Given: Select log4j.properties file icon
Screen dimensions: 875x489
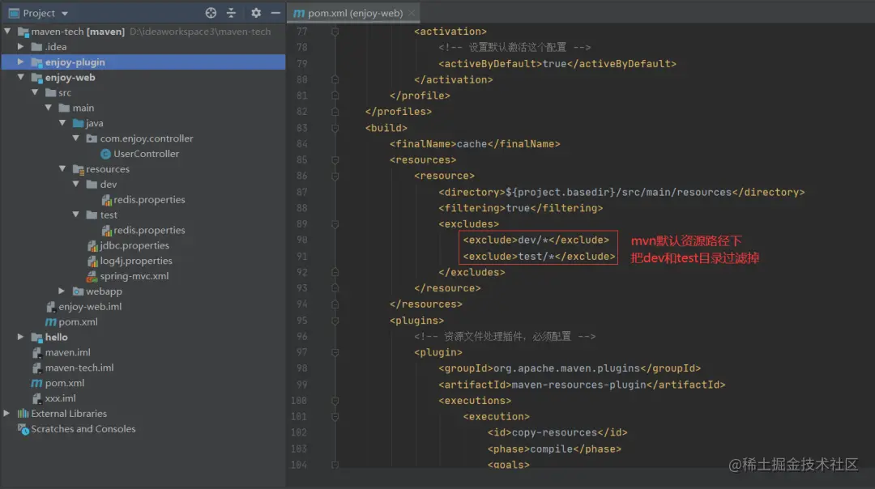Looking at the screenshot, I should click(x=92, y=261).
